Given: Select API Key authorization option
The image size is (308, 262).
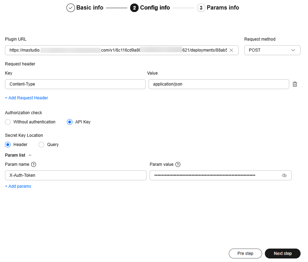Looking at the screenshot, I should pos(70,122).
